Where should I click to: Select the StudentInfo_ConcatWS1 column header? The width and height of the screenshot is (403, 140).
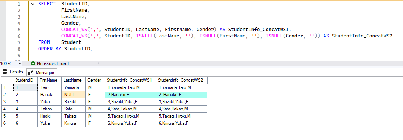[x=130, y=80]
